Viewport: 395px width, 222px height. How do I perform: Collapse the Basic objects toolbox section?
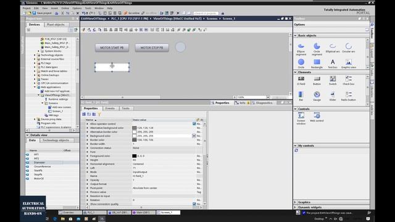(x=295, y=36)
